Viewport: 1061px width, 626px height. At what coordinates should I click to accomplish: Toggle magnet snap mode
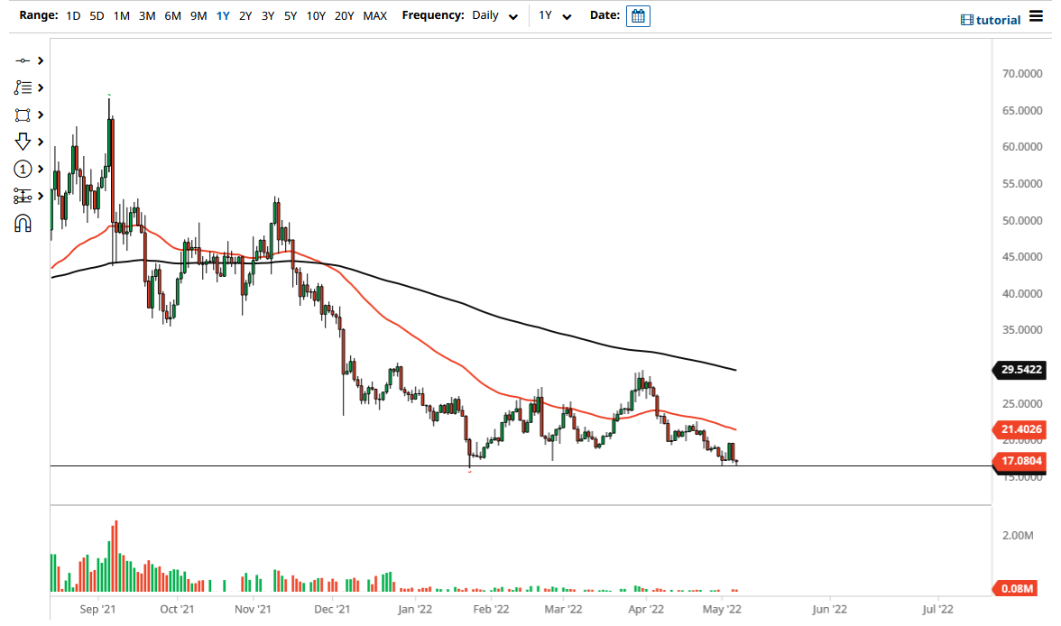click(24, 223)
